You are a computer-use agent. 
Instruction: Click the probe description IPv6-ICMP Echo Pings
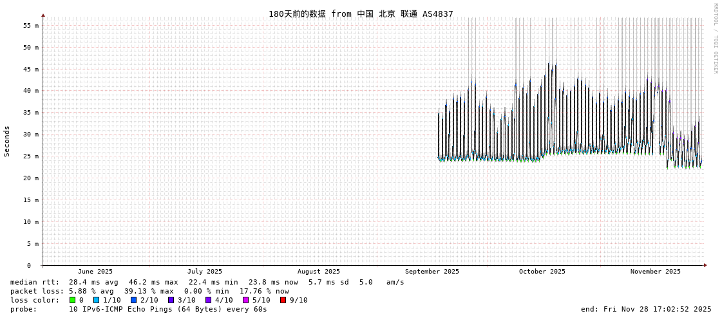click(167, 309)
